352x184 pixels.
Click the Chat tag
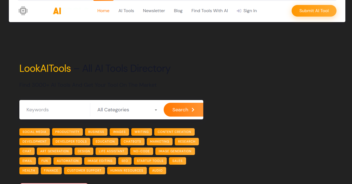pyautogui.click(x=27, y=151)
